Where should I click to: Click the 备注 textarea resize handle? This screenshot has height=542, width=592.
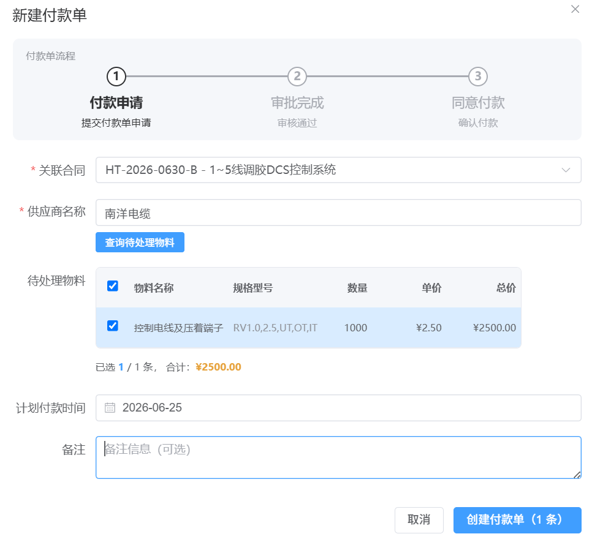point(577,475)
